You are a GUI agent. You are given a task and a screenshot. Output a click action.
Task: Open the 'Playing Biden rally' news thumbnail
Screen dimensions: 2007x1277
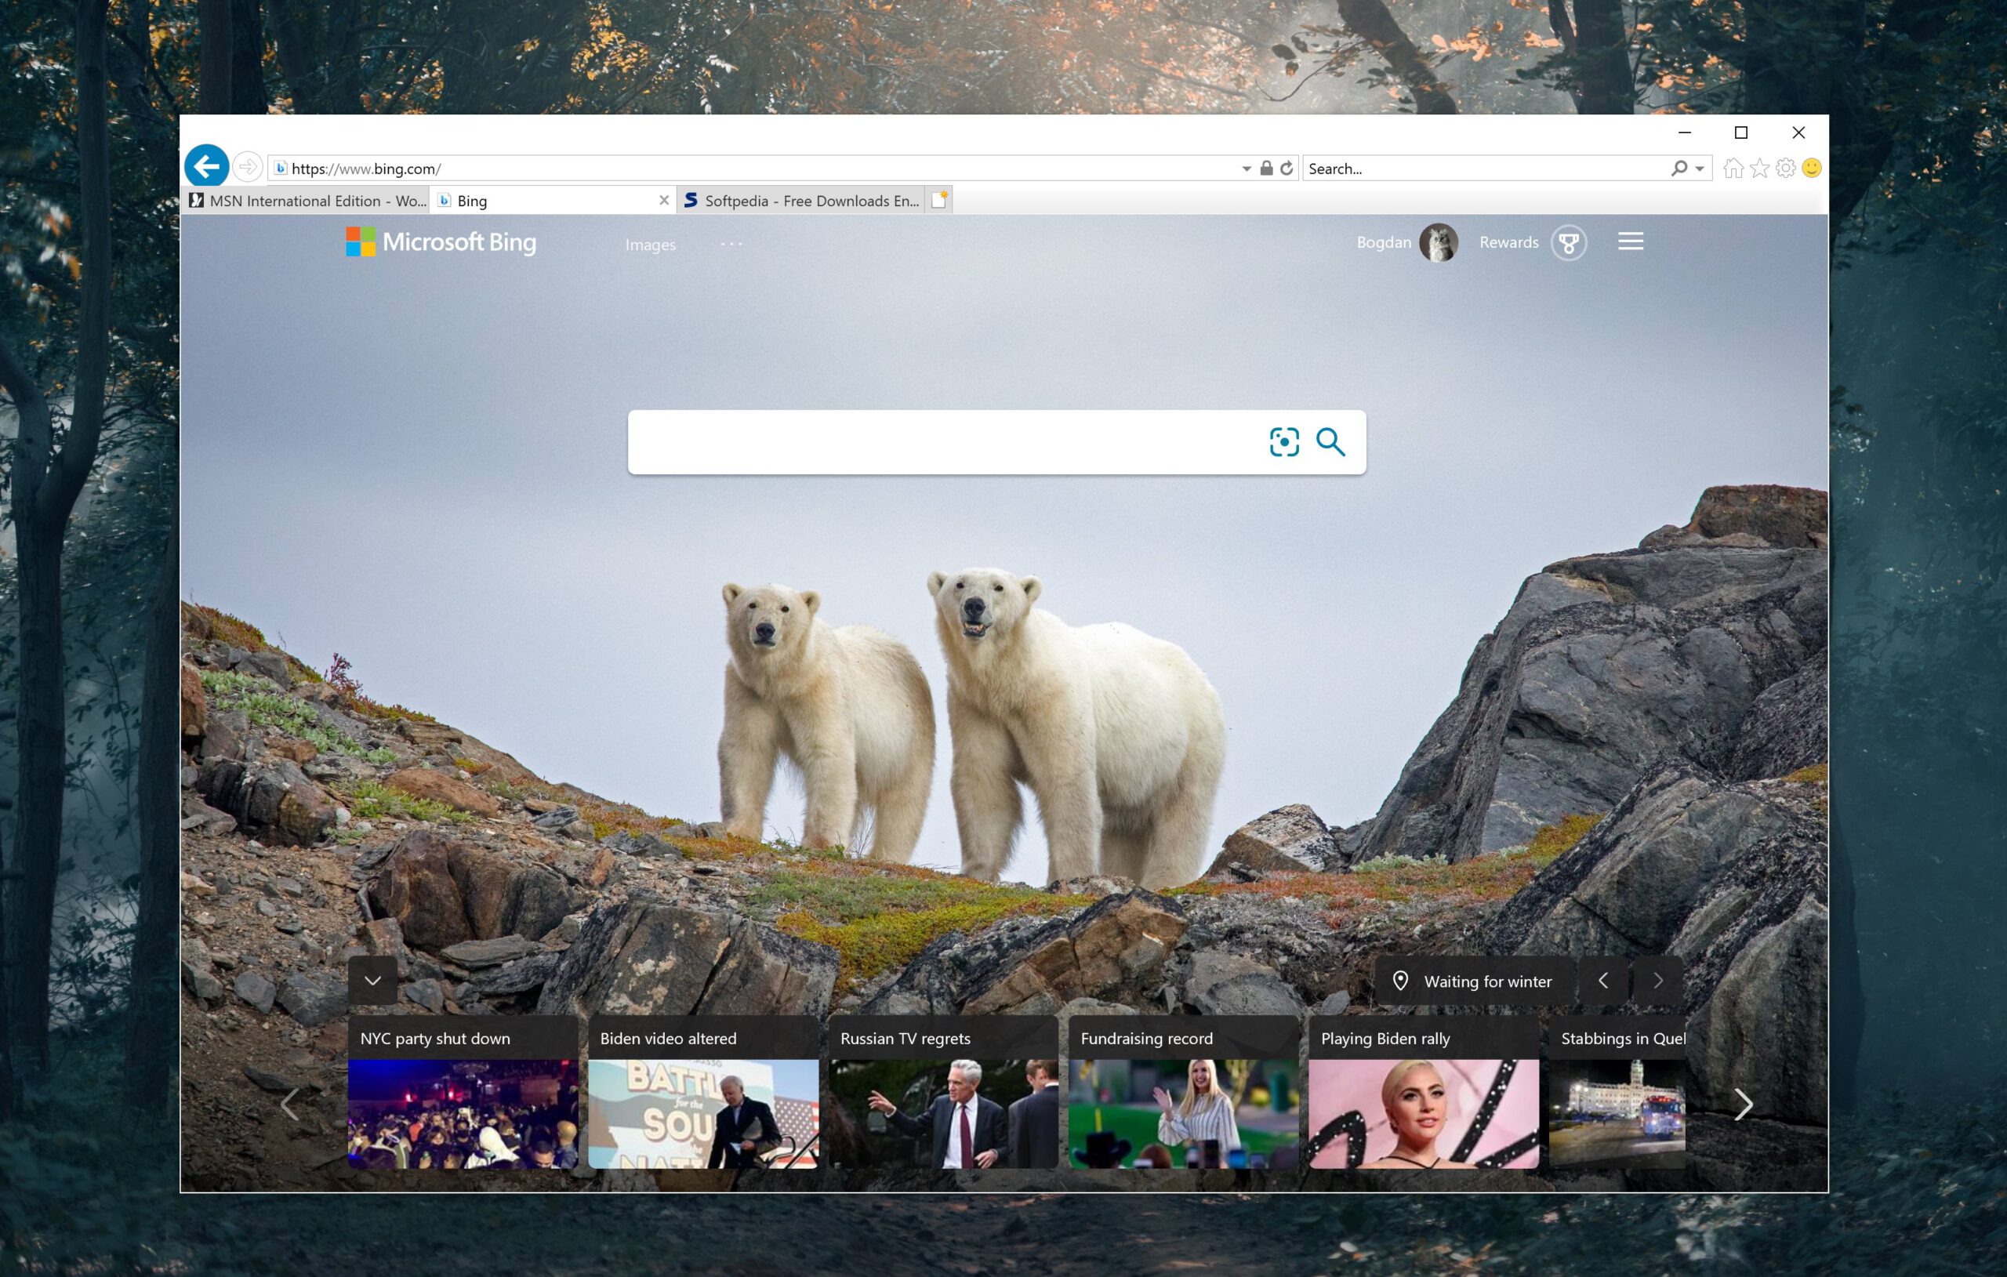click(1423, 1113)
